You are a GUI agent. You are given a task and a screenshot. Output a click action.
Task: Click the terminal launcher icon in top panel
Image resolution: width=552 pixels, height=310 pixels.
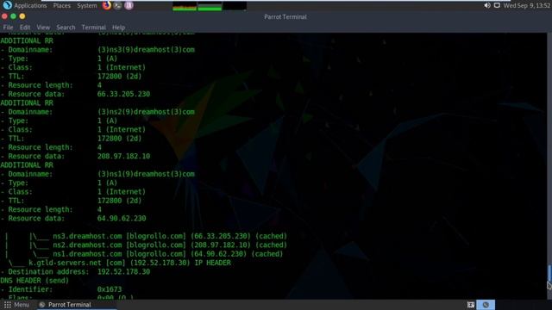(x=117, y=5)
